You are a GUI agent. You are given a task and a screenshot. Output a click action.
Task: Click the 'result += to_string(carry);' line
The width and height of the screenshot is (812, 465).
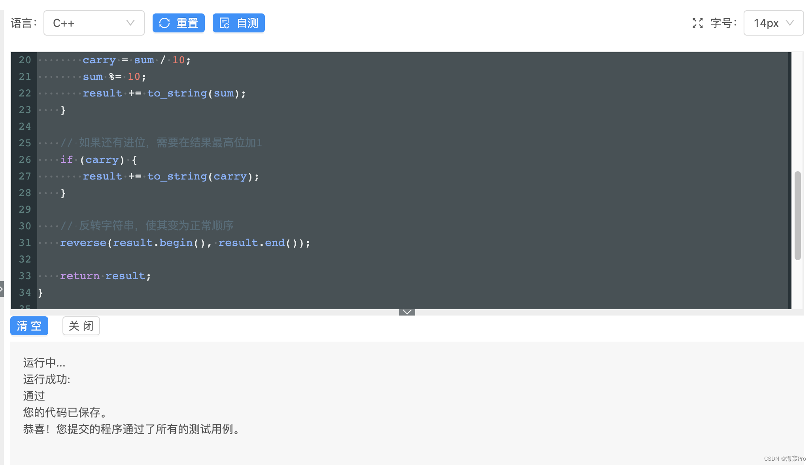pyautogui.click(x=171, y=176)
